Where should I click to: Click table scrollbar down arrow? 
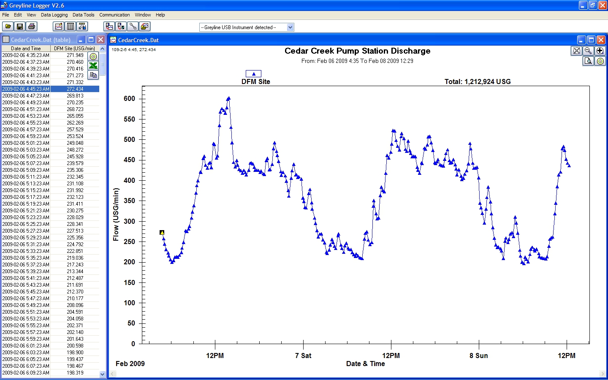click(102, 374)
